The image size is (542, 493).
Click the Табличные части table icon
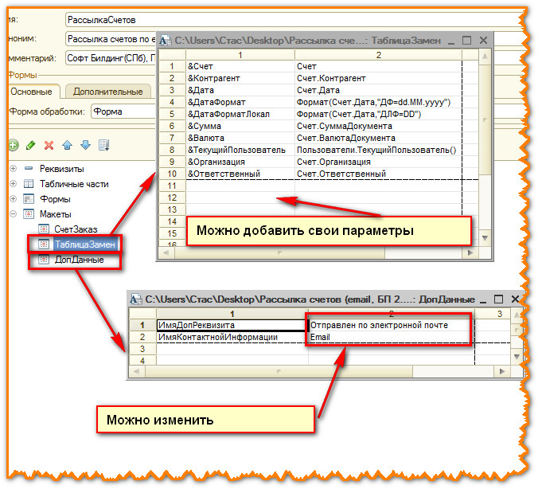29,185
